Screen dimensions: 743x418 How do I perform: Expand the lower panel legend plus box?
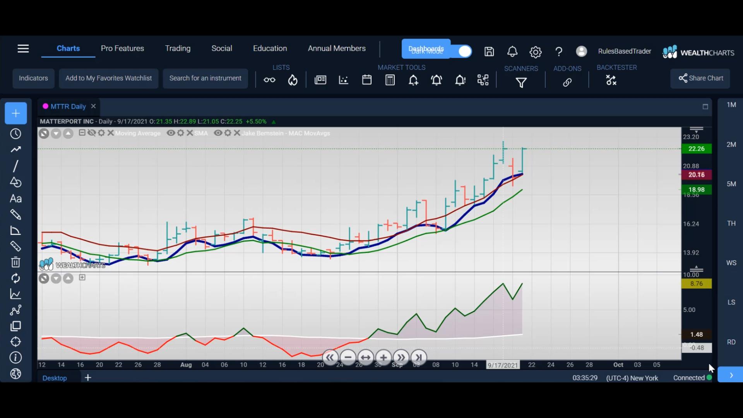[x=82, y=277]
